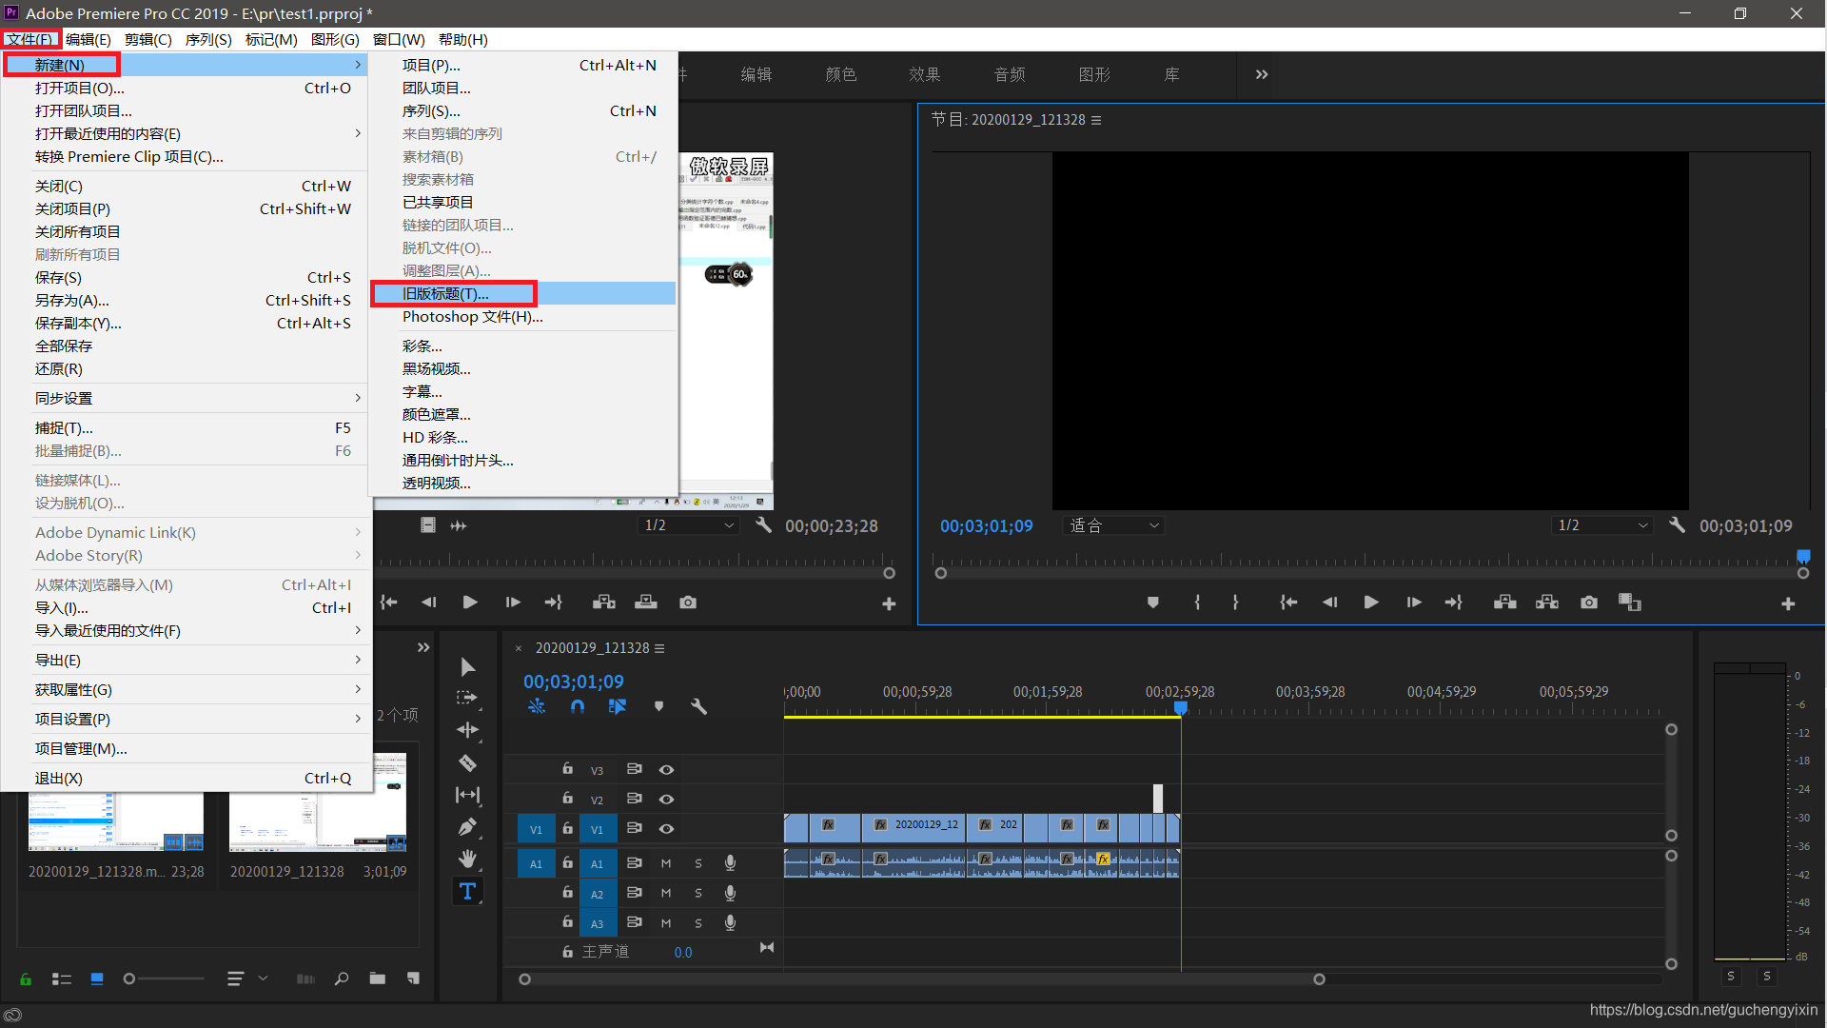1827x1028 pixels.
Task: Enable voice-over record on A3
Action: click(730, 922)
